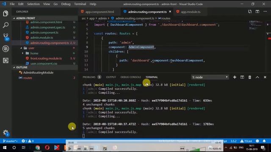Open the Edit menu
This screenshot has width=271, height=152.
pos(21,4)
